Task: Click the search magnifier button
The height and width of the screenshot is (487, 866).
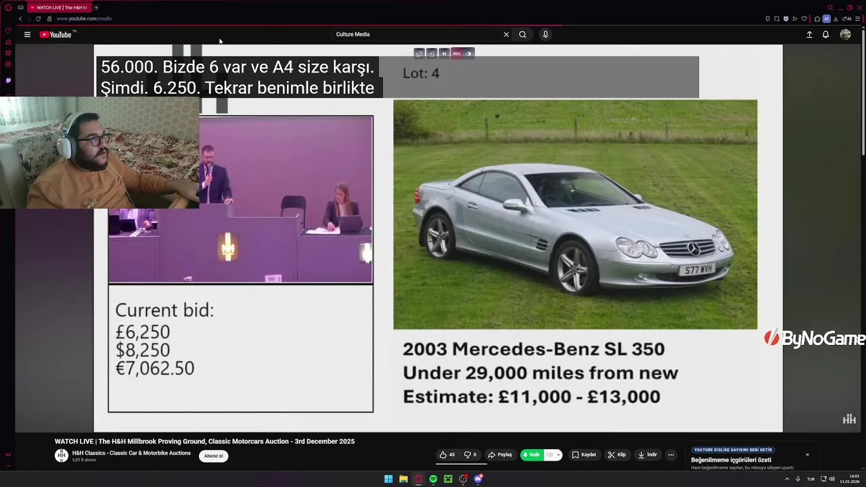Action: pos(522,34)
